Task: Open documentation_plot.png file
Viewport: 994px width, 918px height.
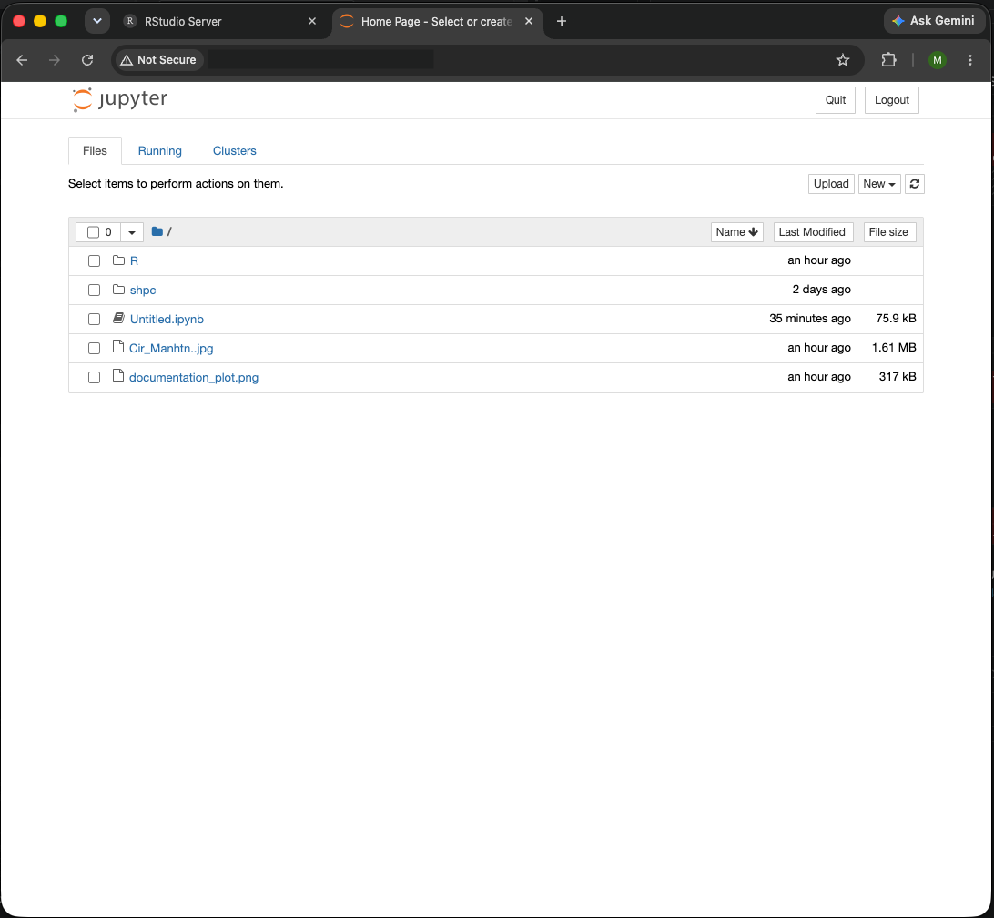Action: [x=194, y=377]
